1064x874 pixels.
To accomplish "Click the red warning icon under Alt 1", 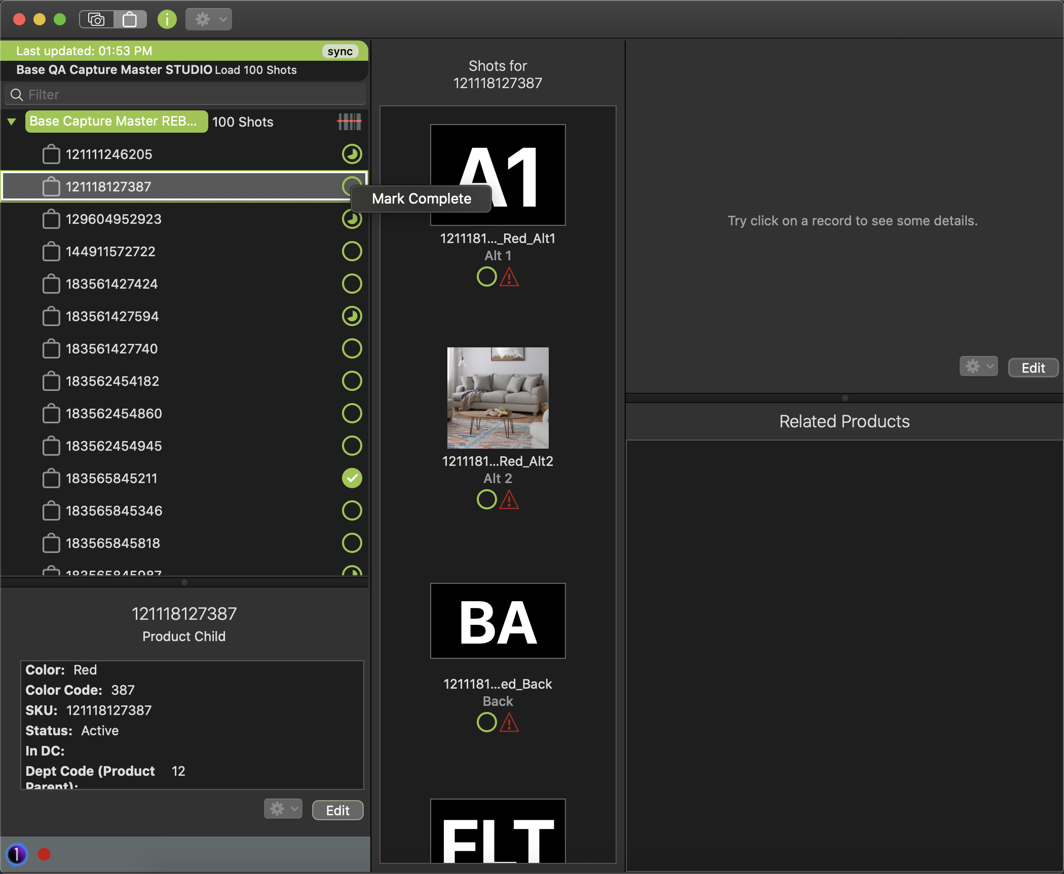I will pyautogui.click(x=509, y=277).
